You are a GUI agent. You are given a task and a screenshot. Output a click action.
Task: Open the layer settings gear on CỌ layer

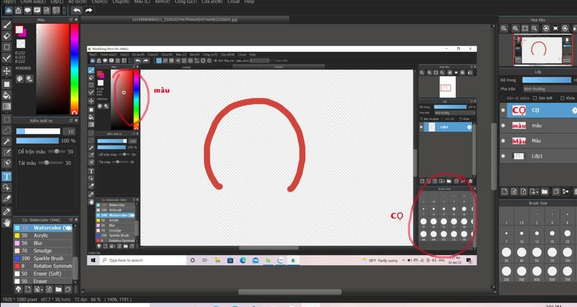pyautogui.click(x=574, y=110)
